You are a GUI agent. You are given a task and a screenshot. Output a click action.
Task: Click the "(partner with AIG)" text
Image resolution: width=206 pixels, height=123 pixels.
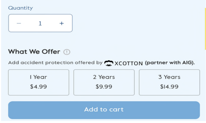tap(170, 63)
